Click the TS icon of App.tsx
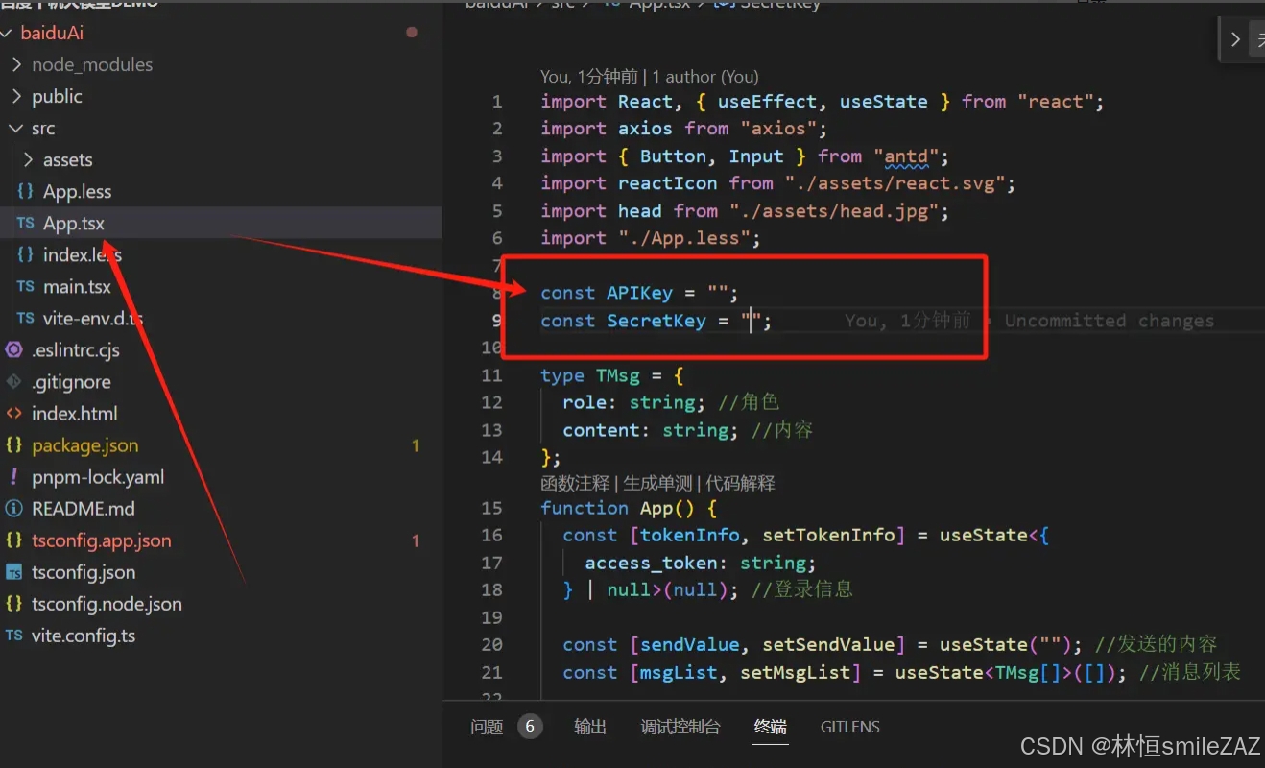 (x=26, y=223)
